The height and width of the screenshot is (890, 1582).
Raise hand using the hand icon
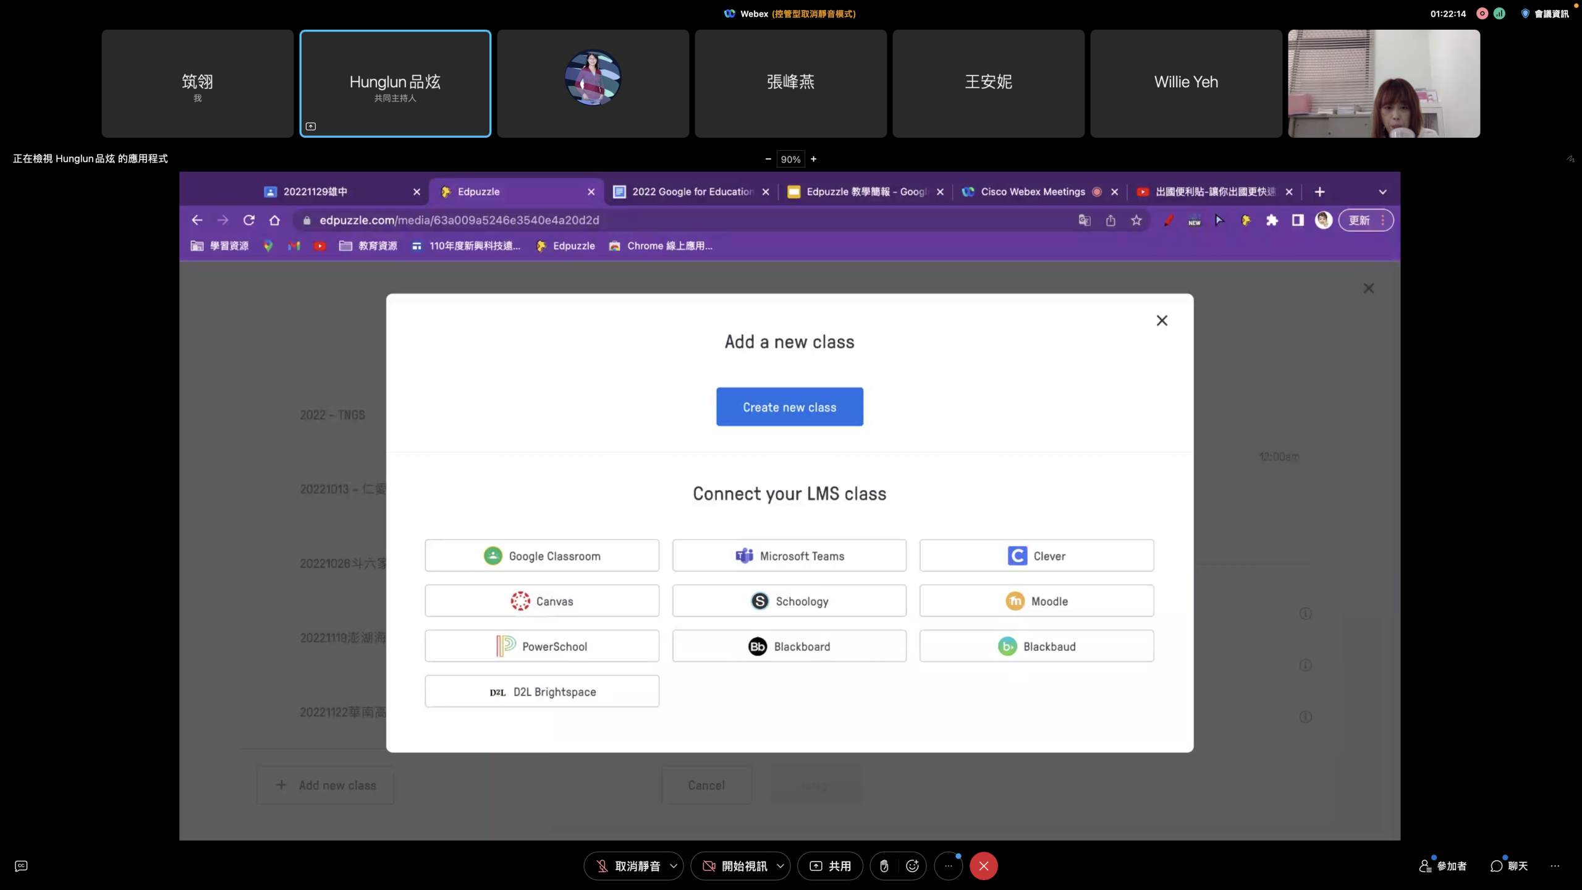pos(884,866)
